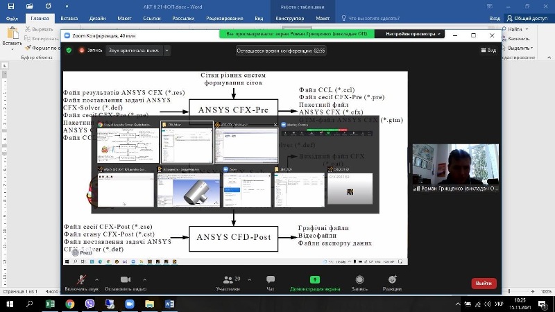
Task: Click the Zoom thumbnail in shared task switcher
Action: coord(247,189)
